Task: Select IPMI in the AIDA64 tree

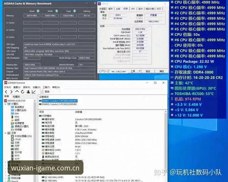Action: [15, 117]
